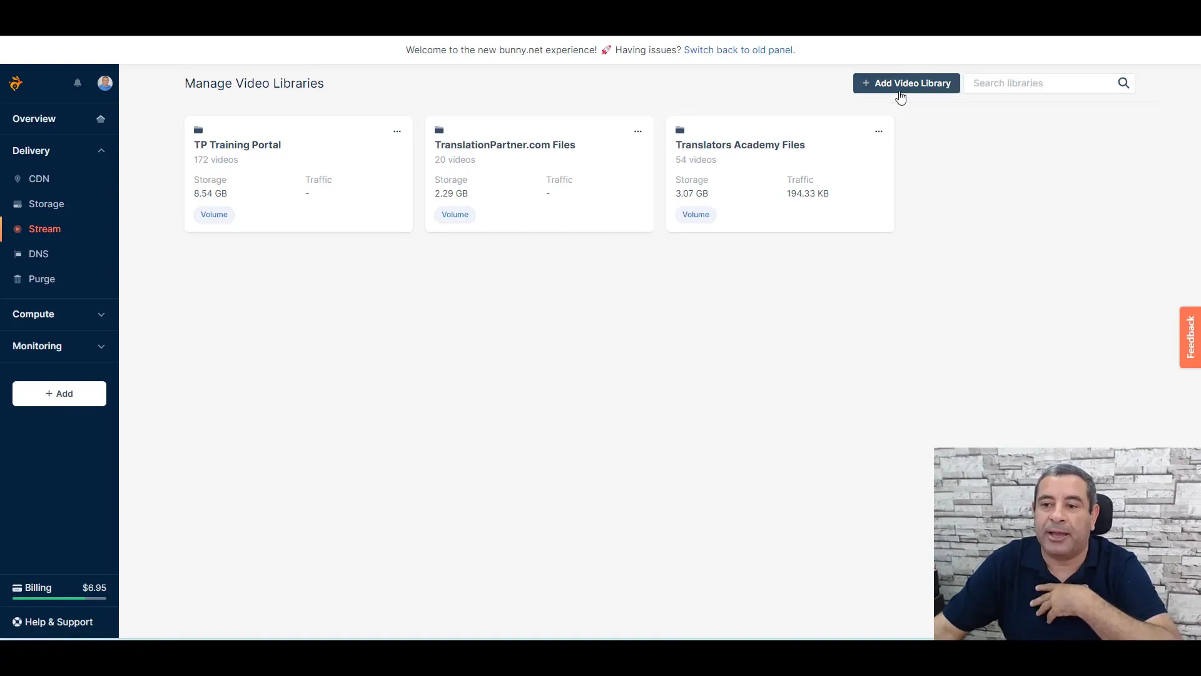Click the TP Training Portal options menu icon
Image resolution: width=1201 pixels, height=676 pixels.
point(397,130)
